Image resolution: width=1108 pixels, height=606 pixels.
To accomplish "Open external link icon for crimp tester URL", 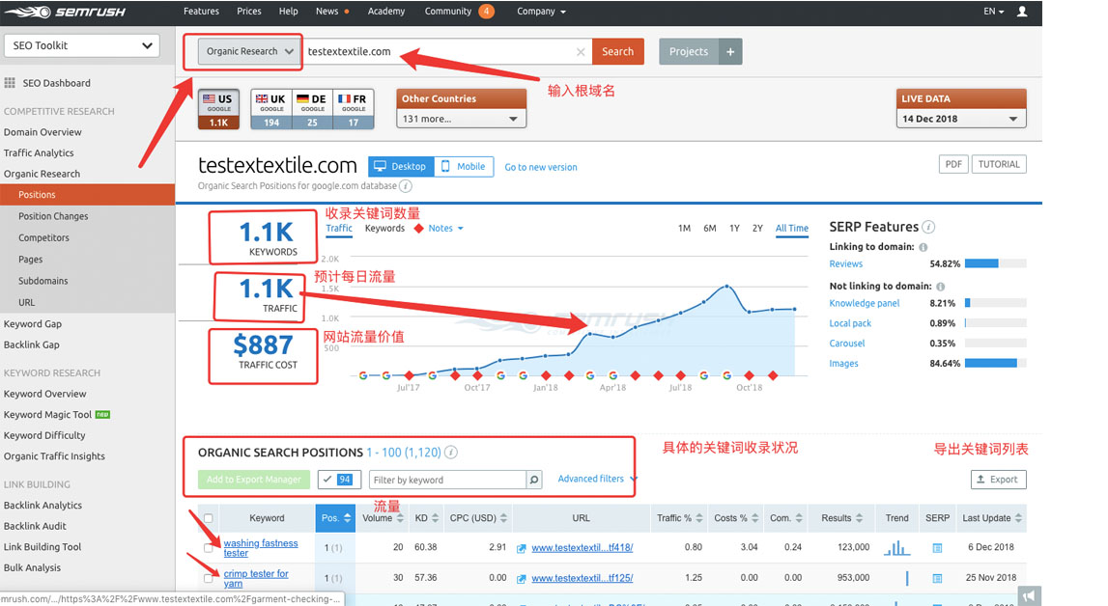I will 521,578.
